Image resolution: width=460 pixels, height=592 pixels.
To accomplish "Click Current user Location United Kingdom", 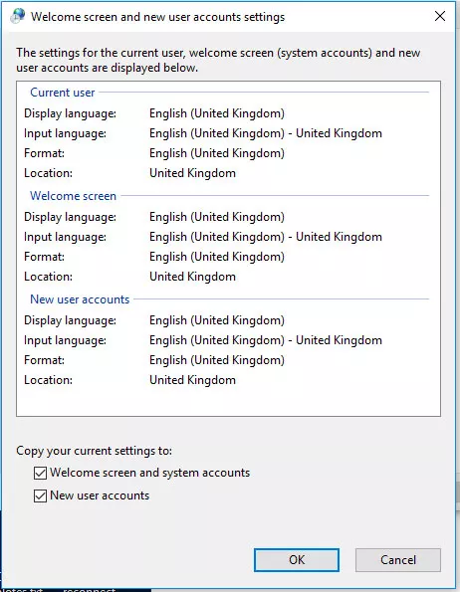I will click(192, 173).
